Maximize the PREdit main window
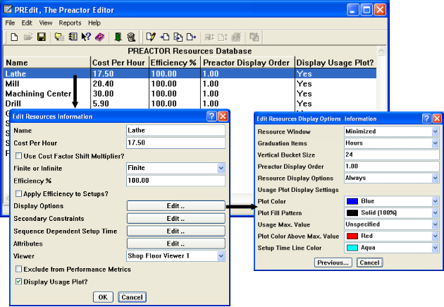 366,10
